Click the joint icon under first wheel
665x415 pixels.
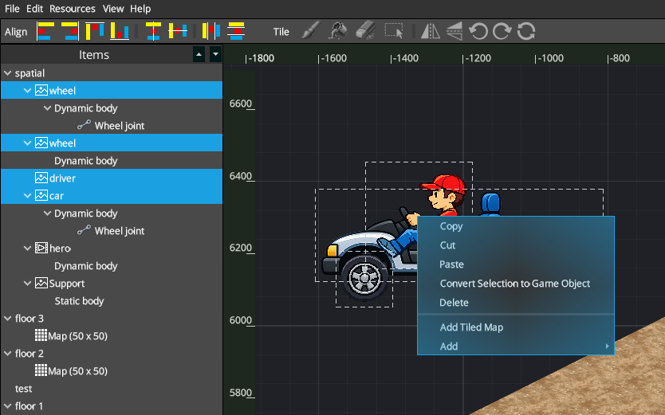84,125
